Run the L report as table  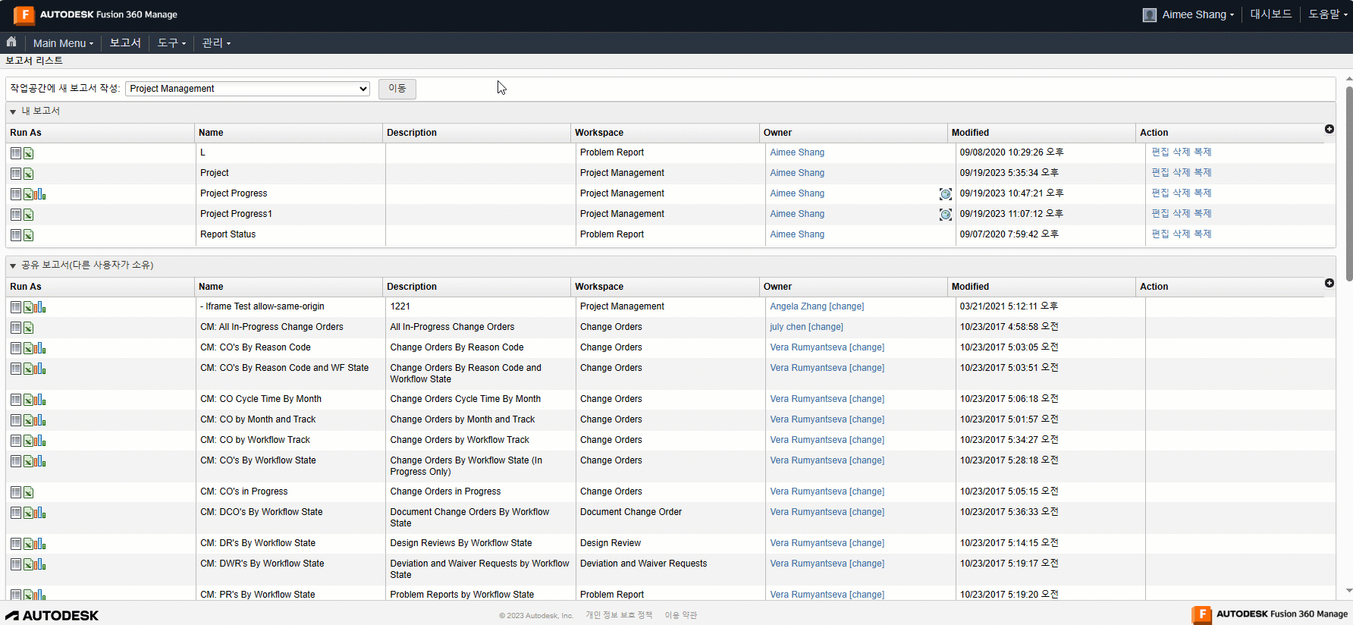[x=16, y=153]
